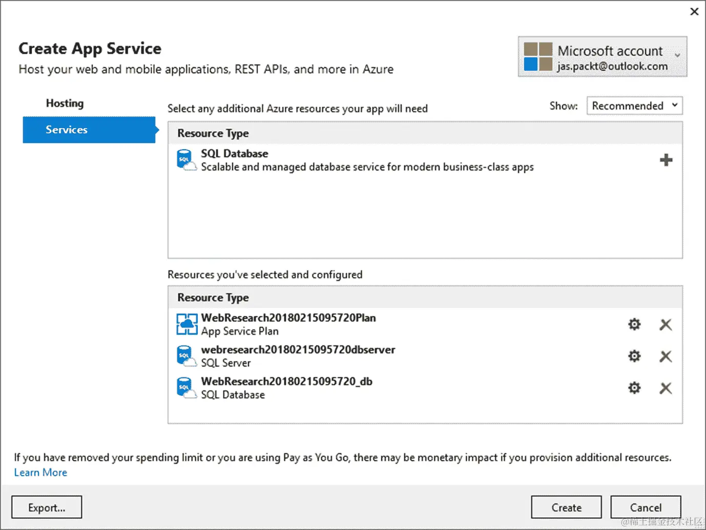Screen dimensions: 706x530
Task: Remove webresearch20180215095720dbserver SQL Server resource
Action: pyautogui.click(x=666, y=356)
